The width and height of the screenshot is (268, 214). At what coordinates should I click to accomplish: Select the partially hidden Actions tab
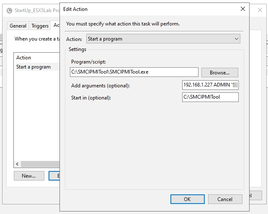pyautogui.click(x=56, y=26)
